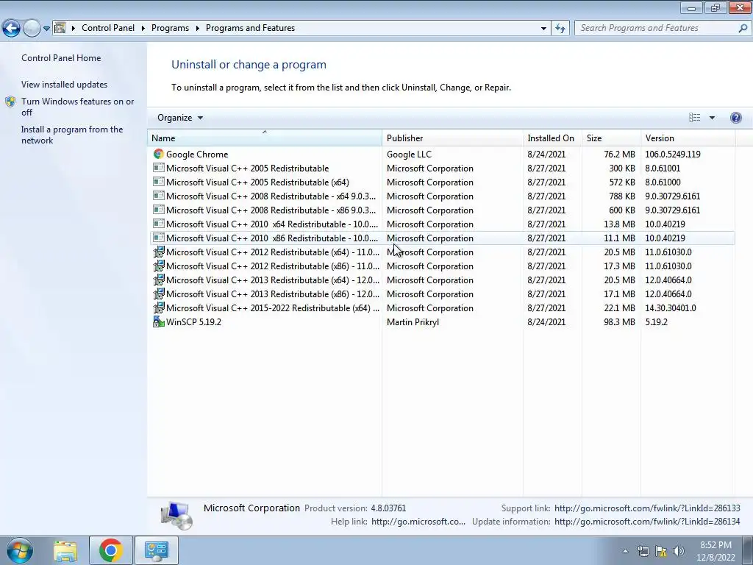
Task: Open the recent pages dropdown arrow
Action: point(46,29)
